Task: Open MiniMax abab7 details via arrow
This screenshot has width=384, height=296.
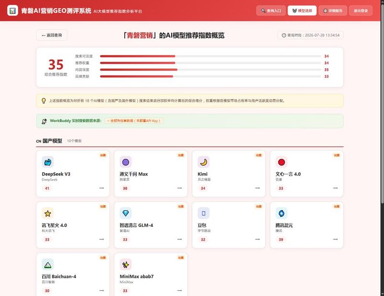Action: point(180,290)
